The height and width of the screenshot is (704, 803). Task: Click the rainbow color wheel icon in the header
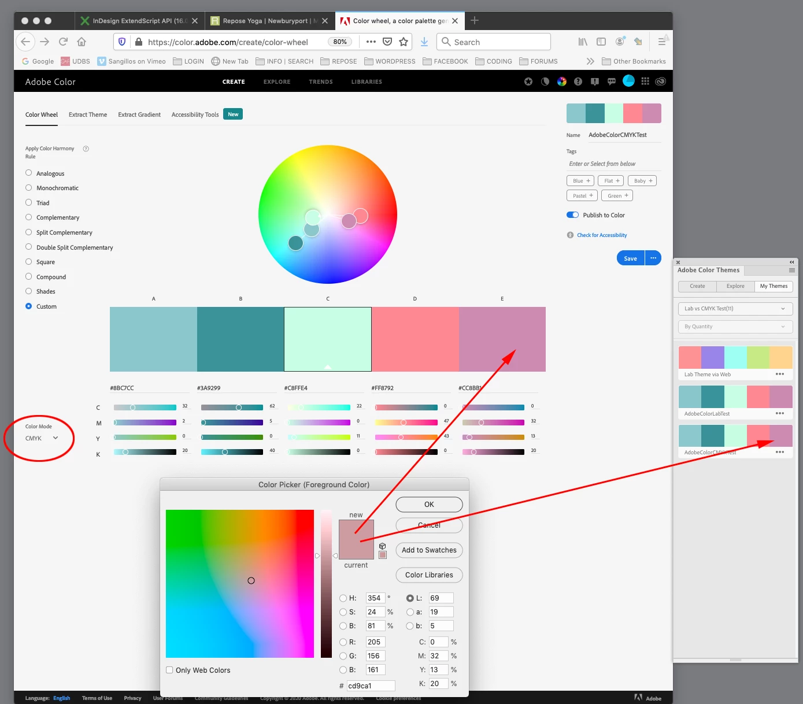[562, 81]
